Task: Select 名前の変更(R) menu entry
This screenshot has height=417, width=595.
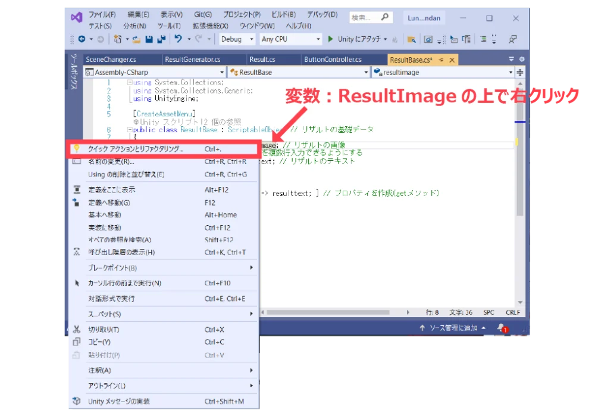Action: coord(164,162)
